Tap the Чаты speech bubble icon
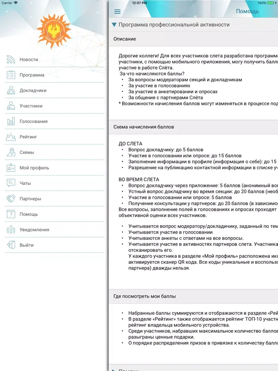This screenshot has width=278, height=371. coord(11,183)
